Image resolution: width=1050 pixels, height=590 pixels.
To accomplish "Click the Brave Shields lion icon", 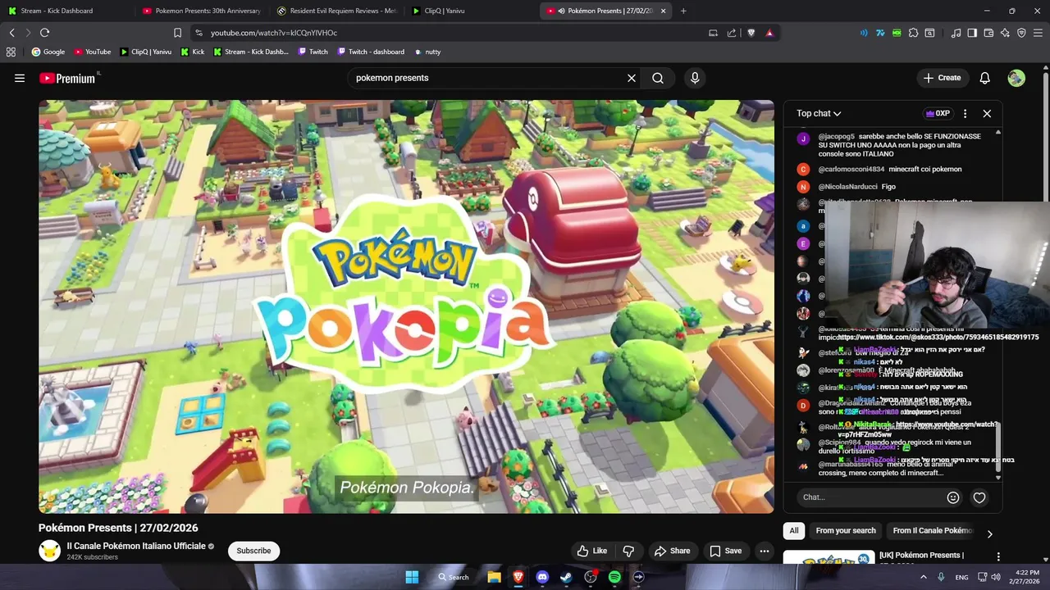I will [x=751, y=33].
